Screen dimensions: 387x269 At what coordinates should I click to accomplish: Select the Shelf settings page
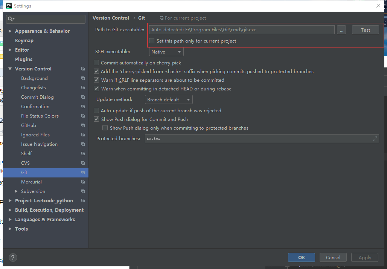tap(26, 154)
